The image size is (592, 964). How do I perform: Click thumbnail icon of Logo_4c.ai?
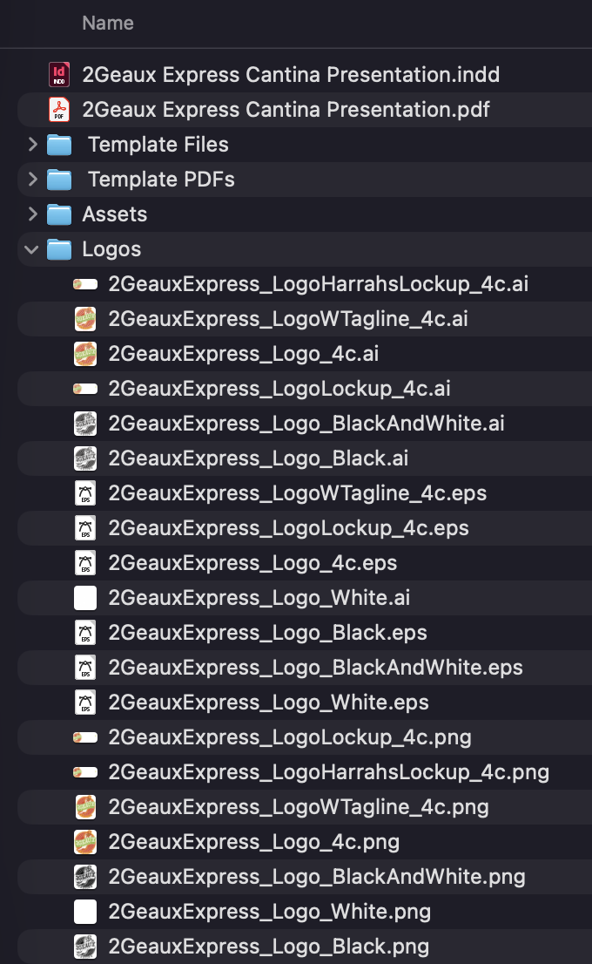click(85, 354)
